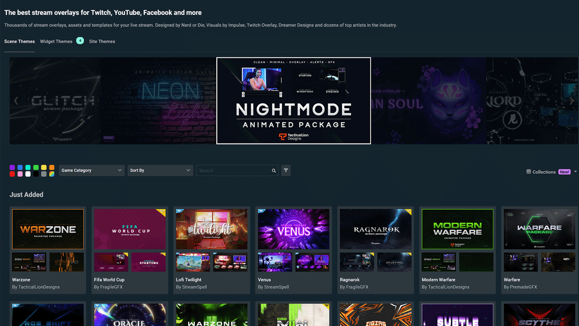579x326 pixels.
Task: Click the New! badge next to Collections
Action: point(565,172)
